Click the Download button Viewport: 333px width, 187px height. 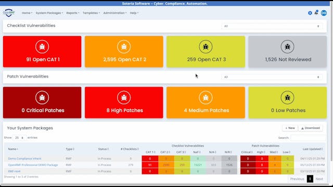[x=311, y=128]
